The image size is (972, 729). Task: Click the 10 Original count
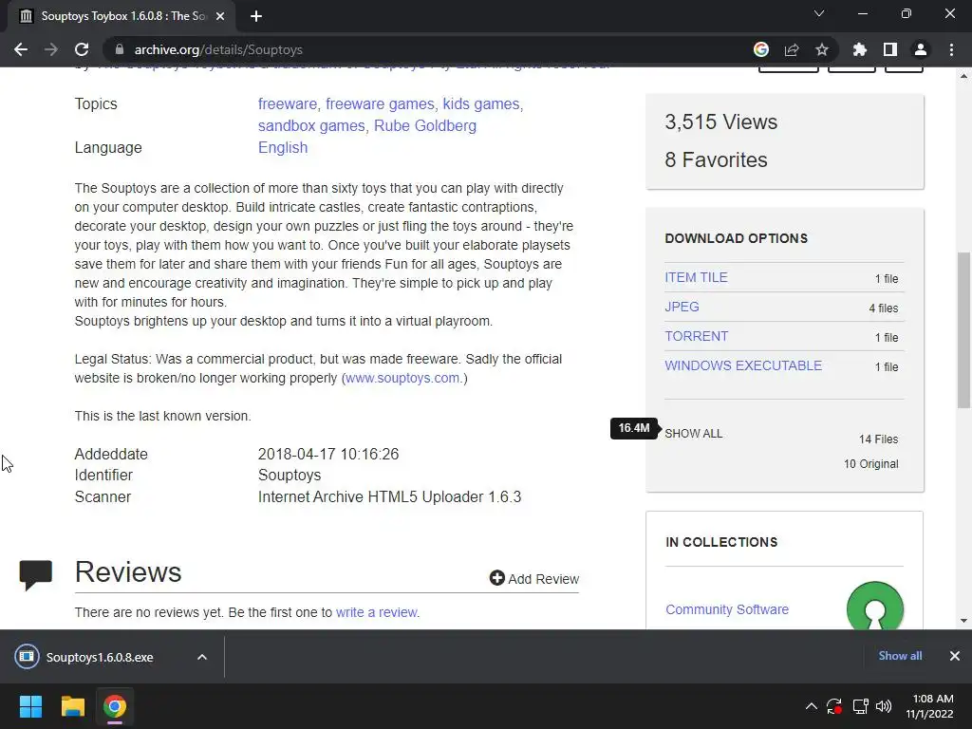click(x=871, y=463)
